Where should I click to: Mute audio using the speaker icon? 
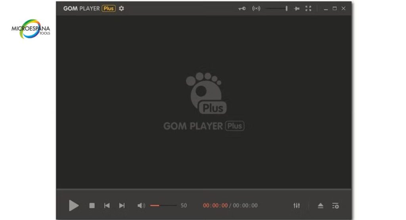[141, 205]
